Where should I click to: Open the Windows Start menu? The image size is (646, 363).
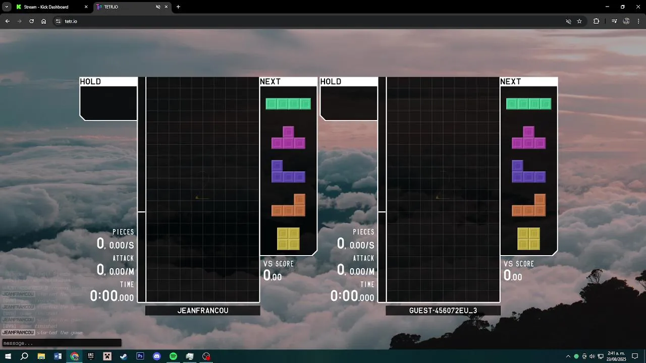[8, 356]
